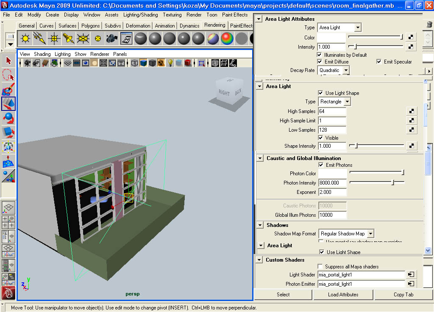
Task: Toggle use all lights in viewport
Action: tap(170, 63)
